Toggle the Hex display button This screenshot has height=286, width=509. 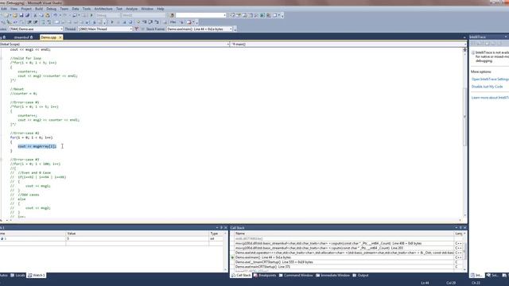click(x=173, y=22)
